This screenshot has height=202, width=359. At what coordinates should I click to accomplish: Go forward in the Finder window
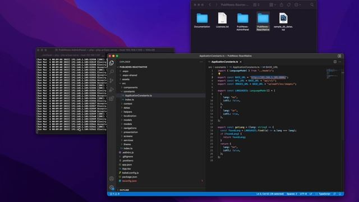pos(216,4)
